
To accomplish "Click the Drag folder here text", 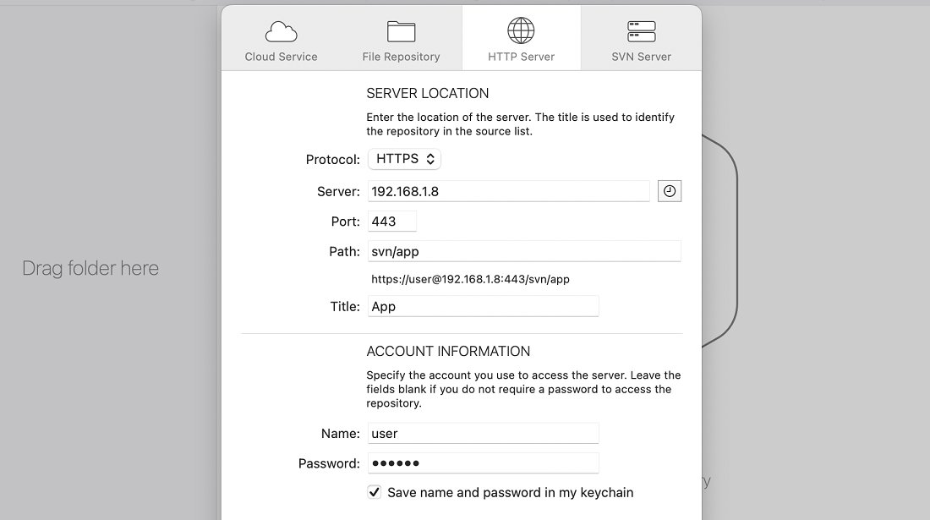I will pyautogui.click(x=90, y=268).
